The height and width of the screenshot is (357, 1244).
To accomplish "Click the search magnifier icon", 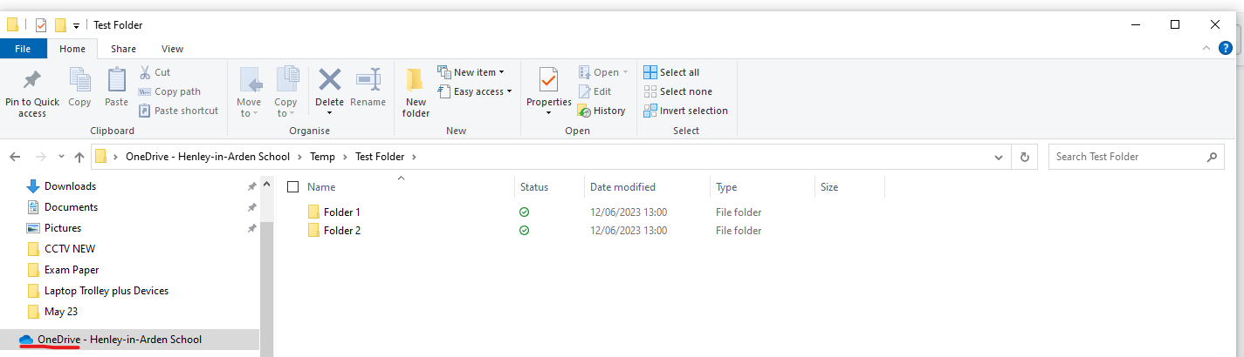I will (1212, 158).
